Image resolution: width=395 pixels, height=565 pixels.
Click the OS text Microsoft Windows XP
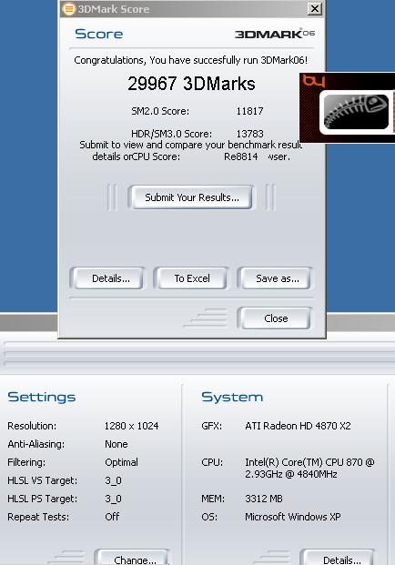tap(293, 517)
